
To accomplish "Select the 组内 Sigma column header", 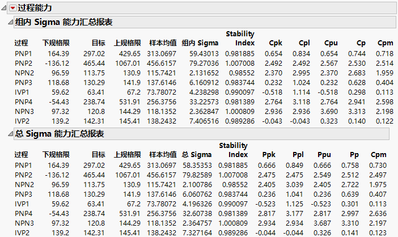I will click(x=200, y=43).
